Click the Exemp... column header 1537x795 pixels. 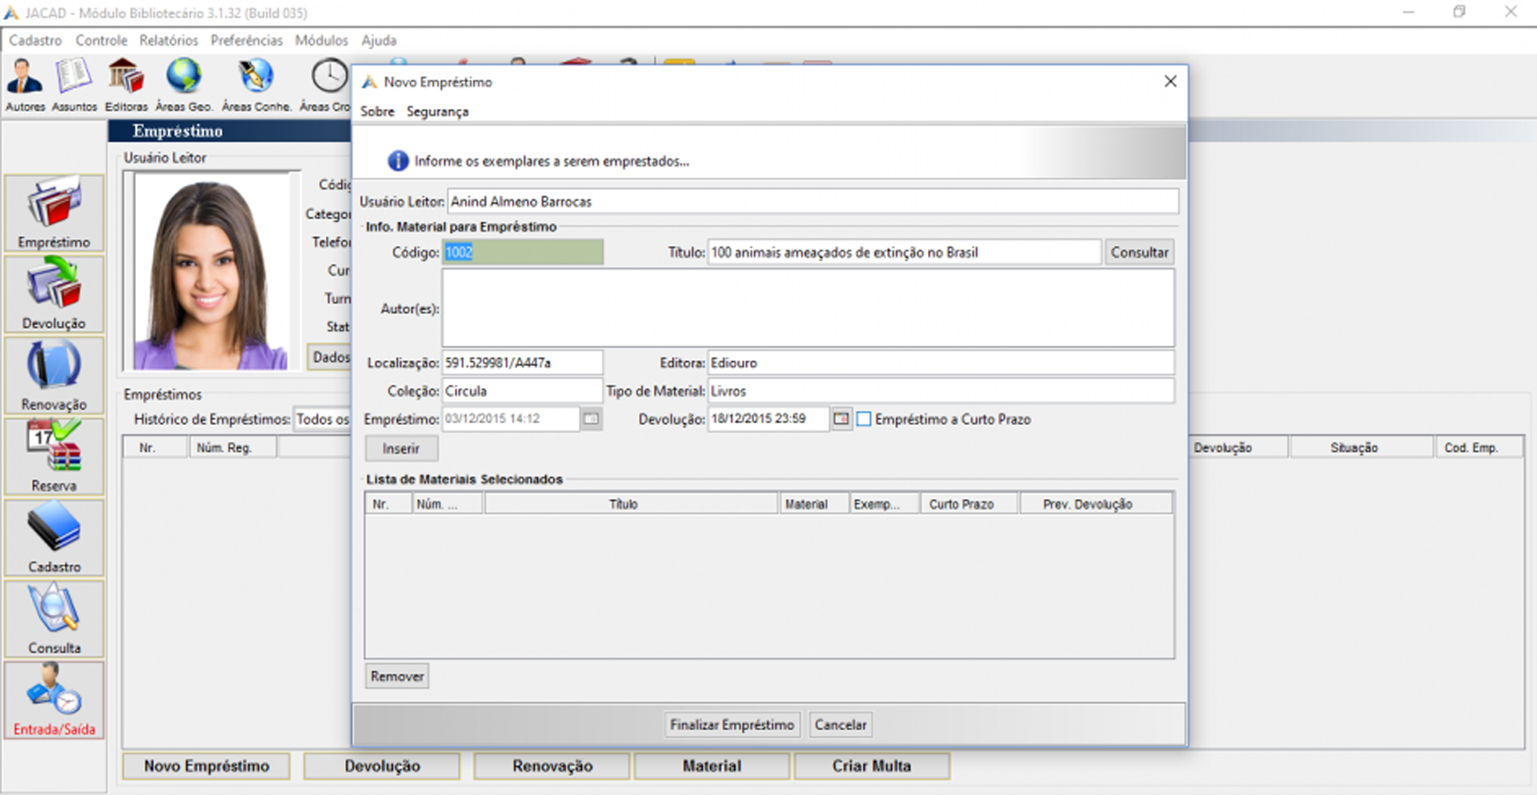click(x=884, y=504)
